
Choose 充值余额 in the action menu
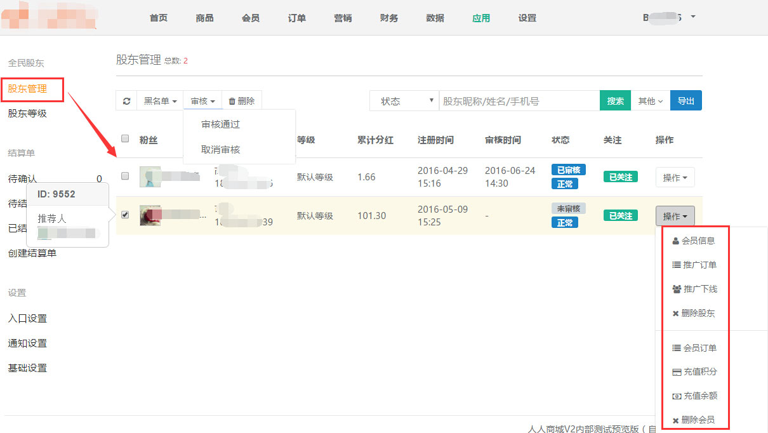694,396
